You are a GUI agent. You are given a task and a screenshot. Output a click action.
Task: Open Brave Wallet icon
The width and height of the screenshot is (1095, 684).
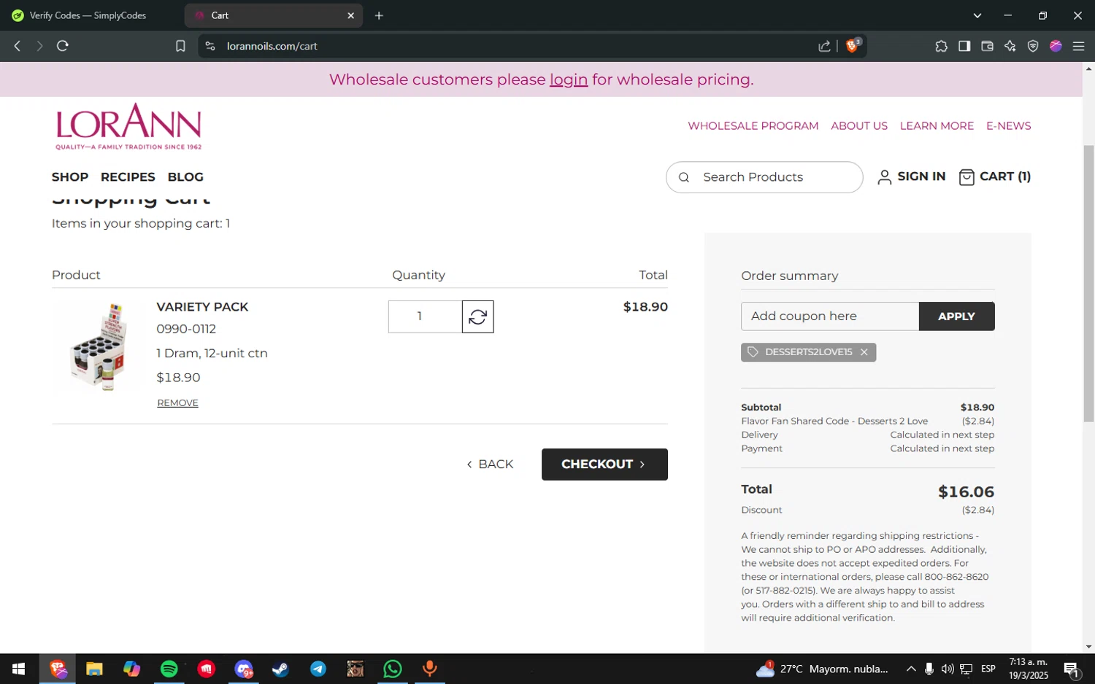click(987, 46)
